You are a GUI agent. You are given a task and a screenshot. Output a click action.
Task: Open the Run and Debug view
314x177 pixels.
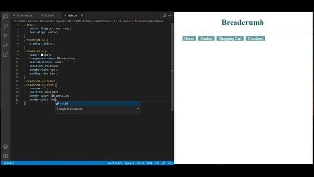point(5,45)
